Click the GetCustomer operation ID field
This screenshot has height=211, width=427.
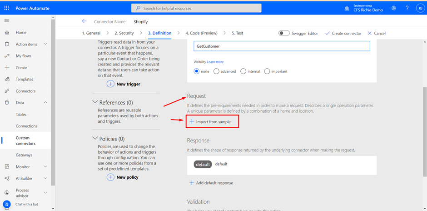tap(282, 46)
